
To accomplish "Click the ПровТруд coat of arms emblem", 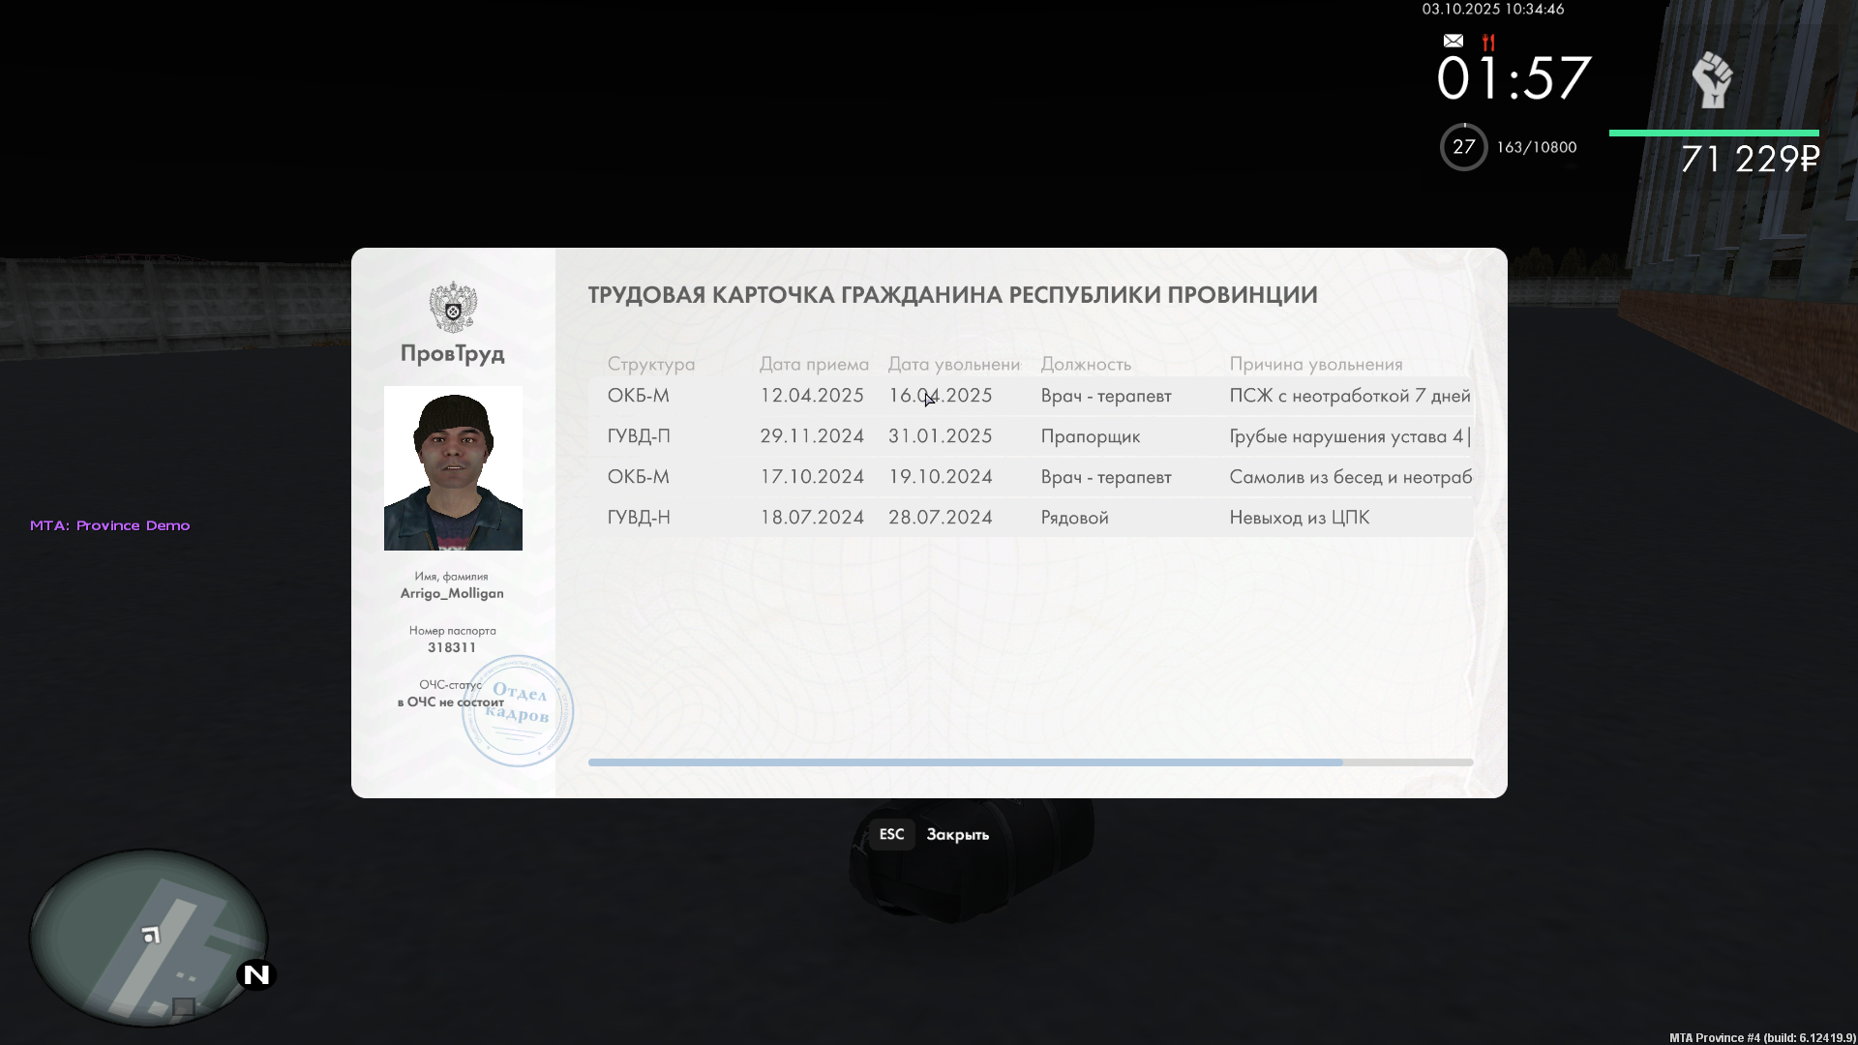I will click(453, 307).
